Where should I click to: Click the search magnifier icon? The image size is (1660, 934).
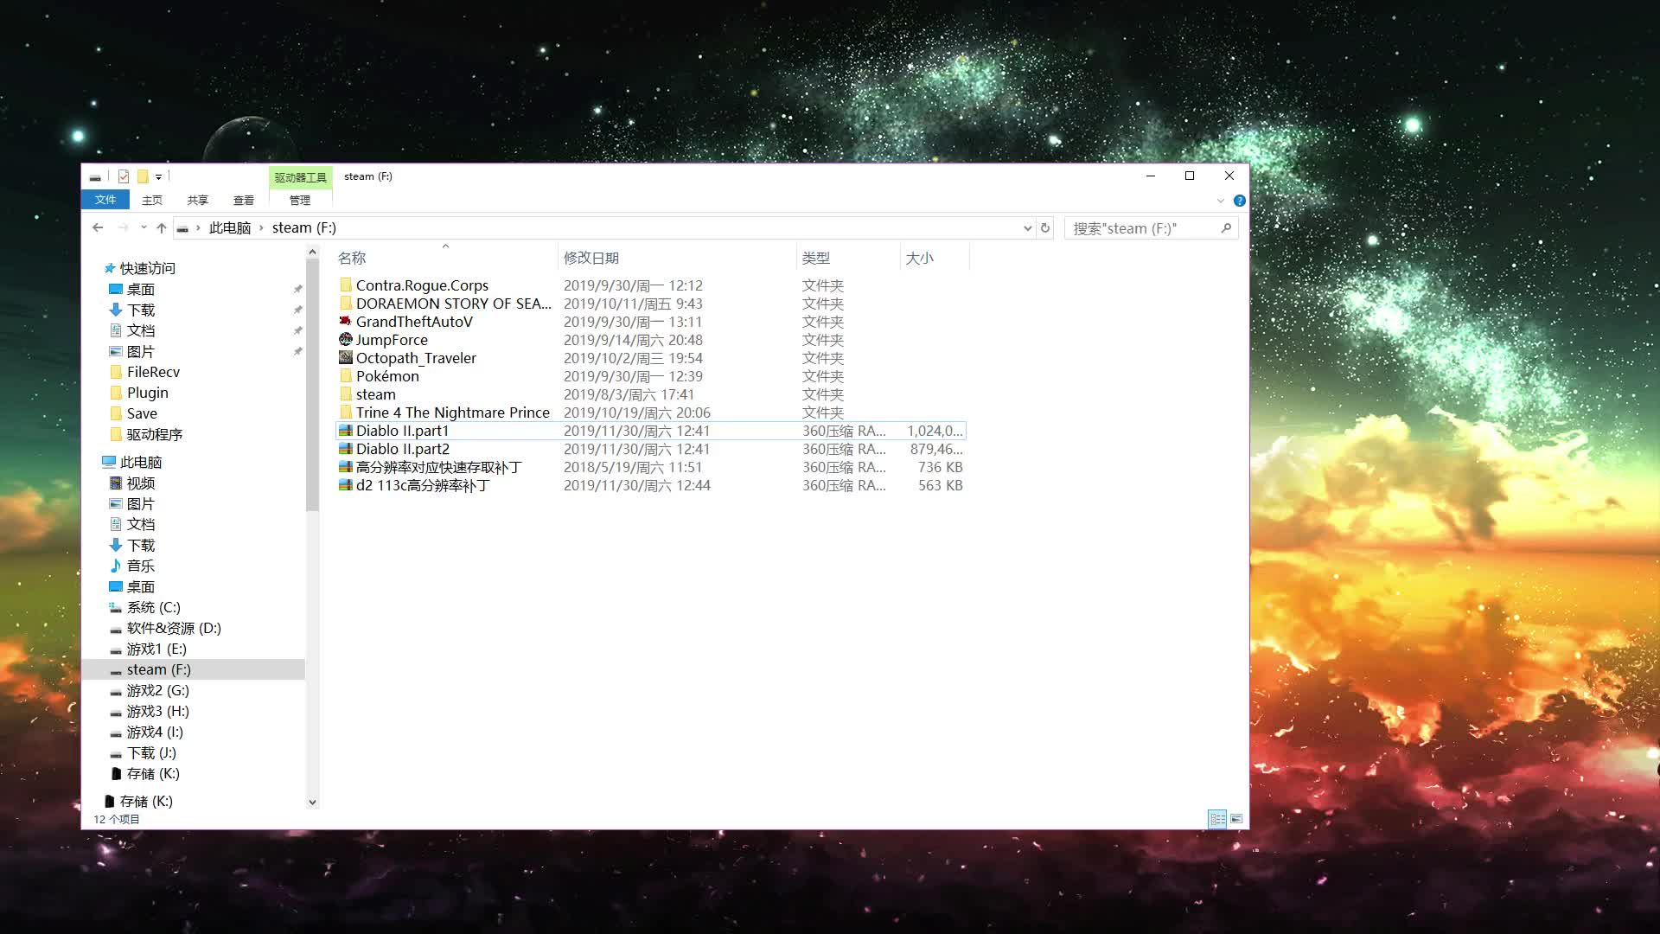click(1226, 228)
